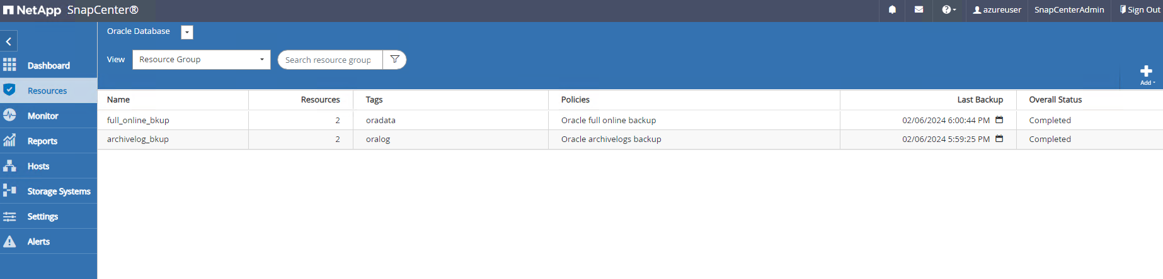This screenshot has height=279, width=1163.
Task: Open the full_online_bkup resource group
Action: (x=138, y=120)
